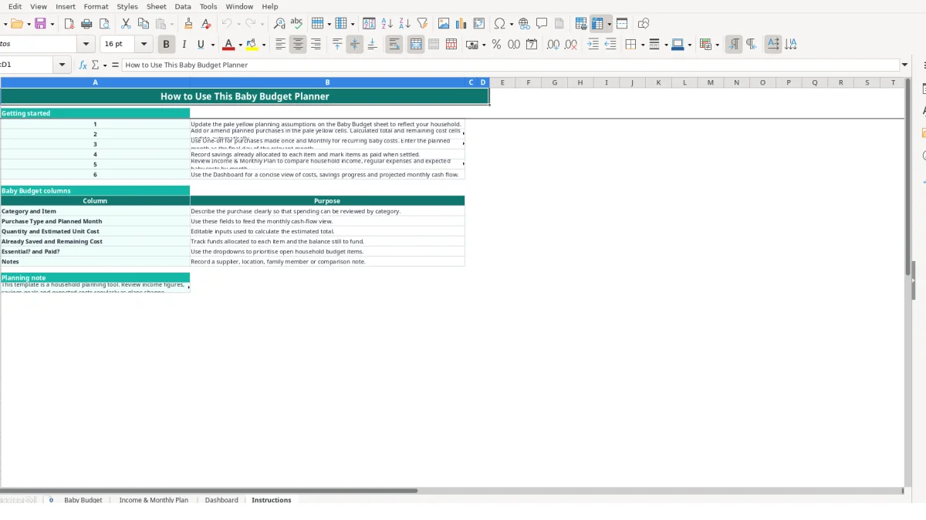Expand the Conditional formatting dropdown

pos(718,45)
